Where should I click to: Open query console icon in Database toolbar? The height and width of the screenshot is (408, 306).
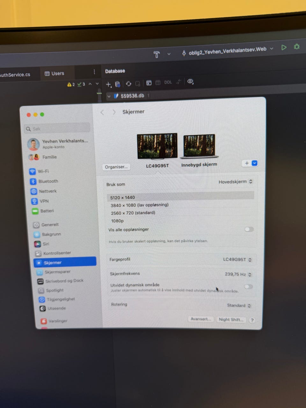(x=149, y=83)
